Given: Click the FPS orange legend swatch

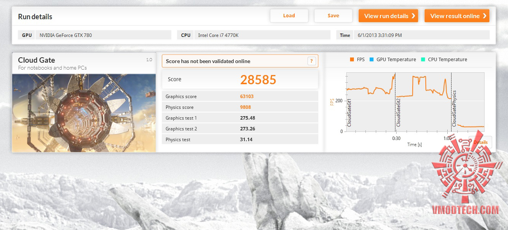Looking at the screenshot, I should [x=352, y=60].
